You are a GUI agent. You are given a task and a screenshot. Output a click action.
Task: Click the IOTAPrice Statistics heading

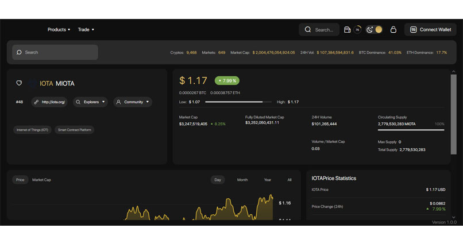pyautogui.click(x=334, y=178)
